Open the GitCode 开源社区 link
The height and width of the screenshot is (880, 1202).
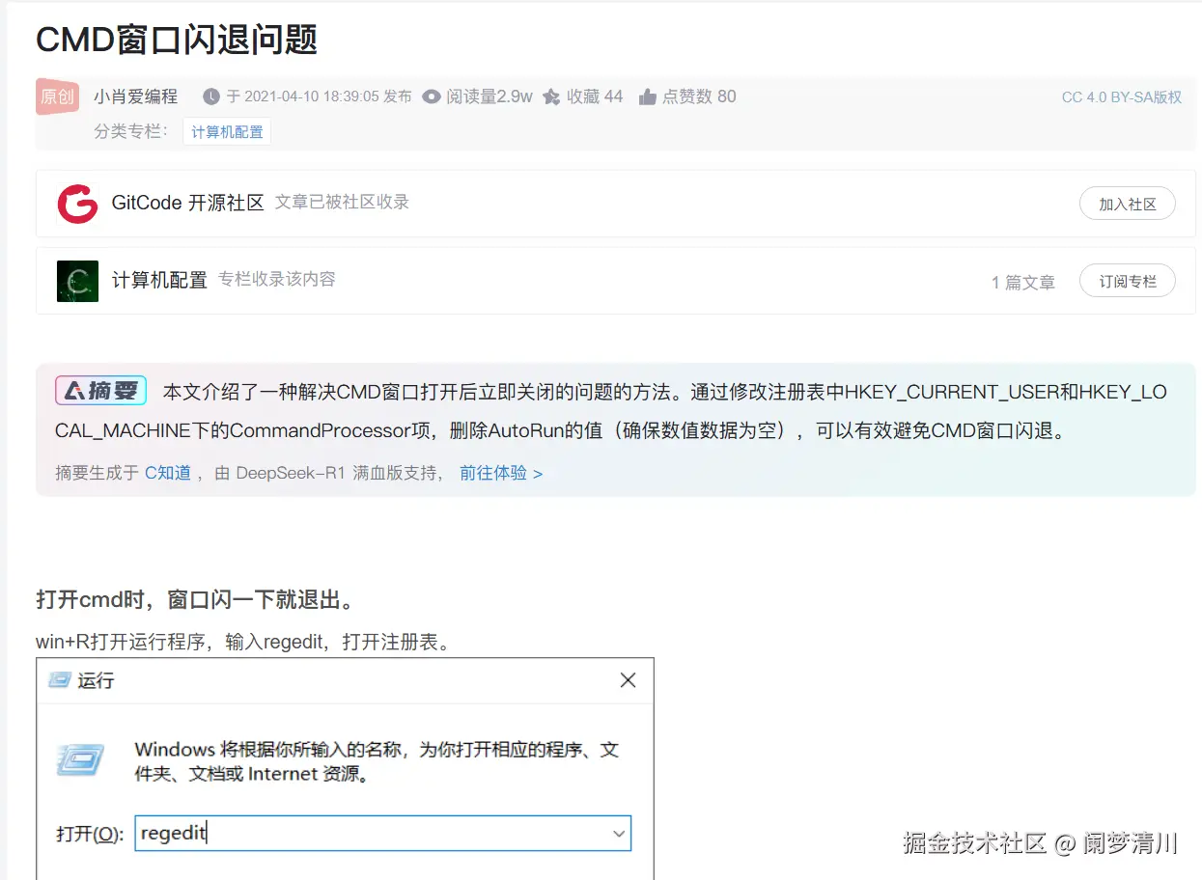[x=187, y=203]
